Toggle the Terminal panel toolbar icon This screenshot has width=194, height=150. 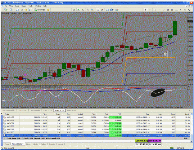(30, 10)
